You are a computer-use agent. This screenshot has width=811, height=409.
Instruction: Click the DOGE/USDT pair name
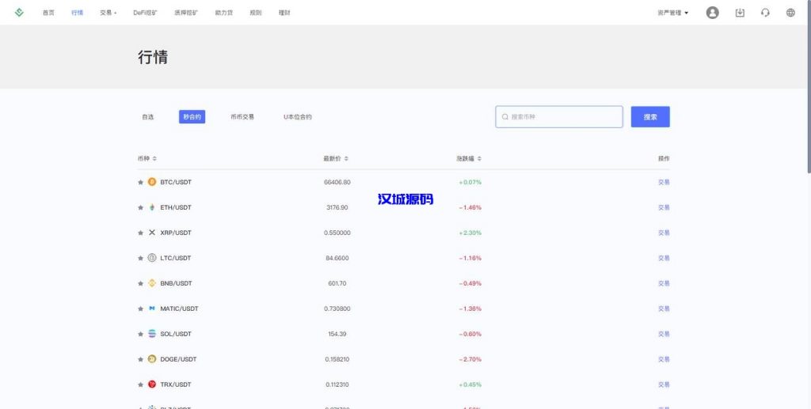point(178,359)
